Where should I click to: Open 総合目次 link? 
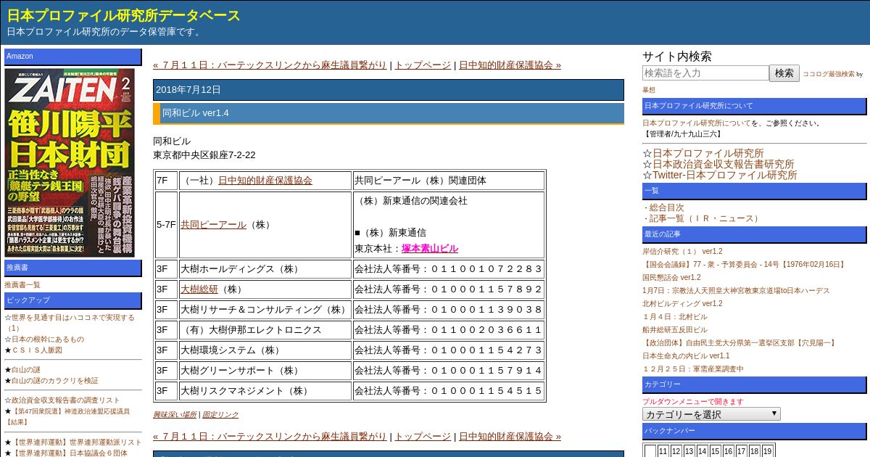tap(667, 207)
